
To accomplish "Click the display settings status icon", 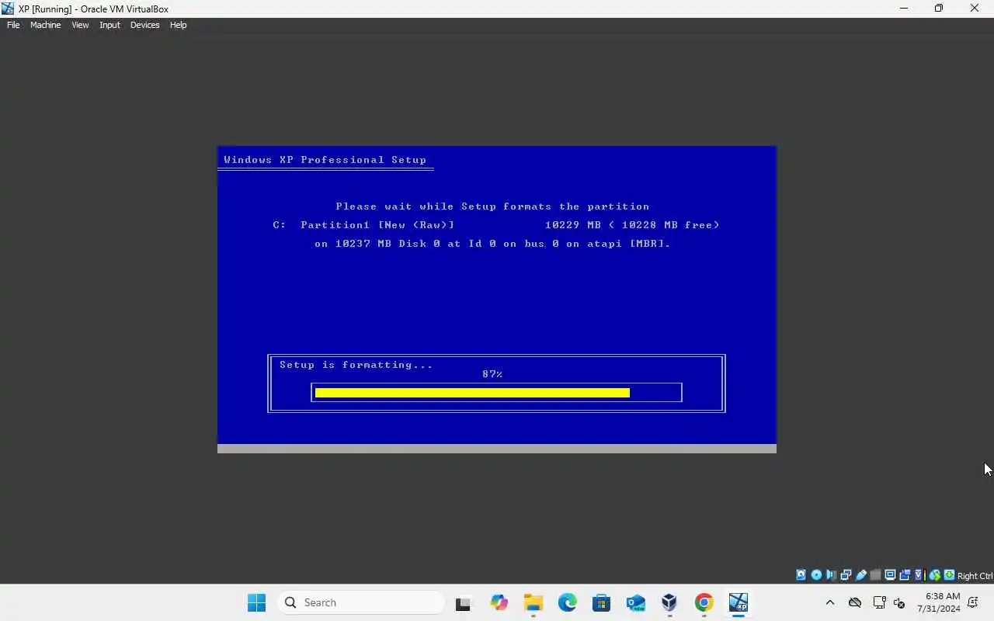I will tap(890, 575).
